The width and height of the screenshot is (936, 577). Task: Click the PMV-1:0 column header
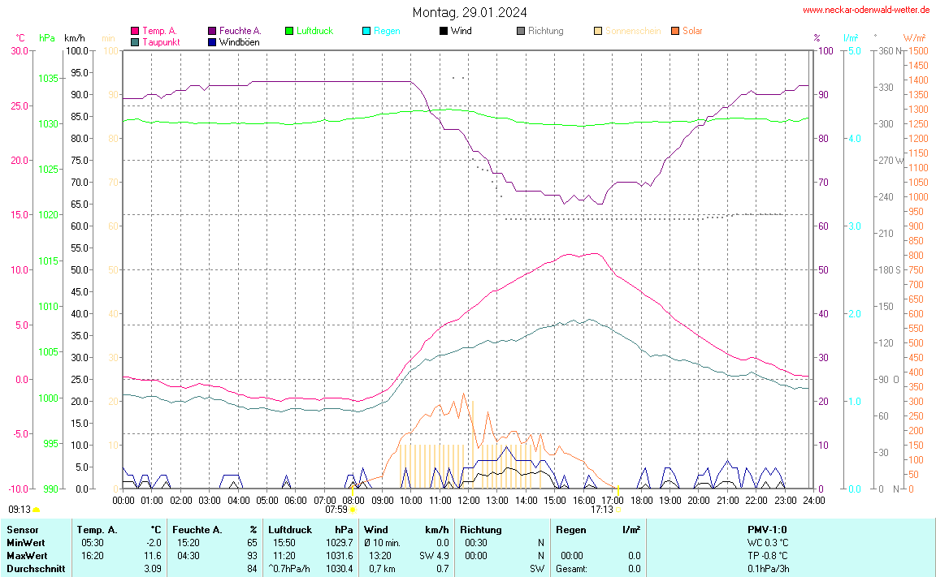[x=768, y=529]
